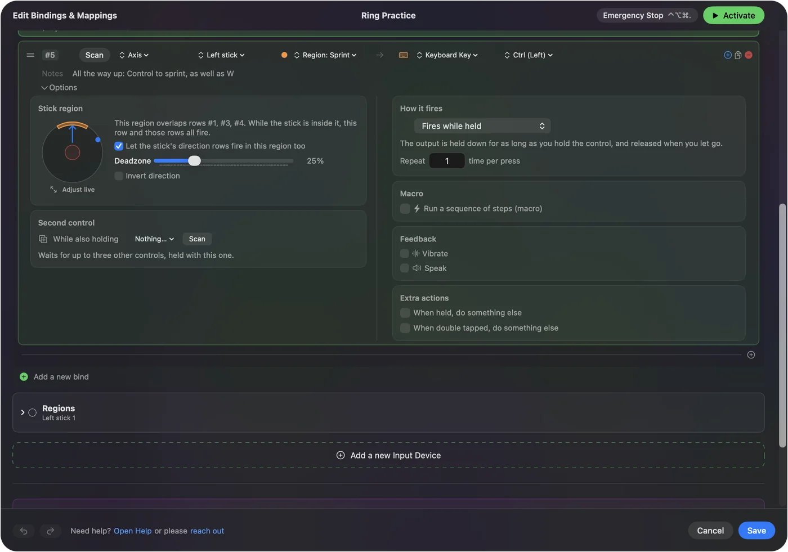Click the green Add a new bind plus
This screenshot has height=552, width=788.
[24, 377]
